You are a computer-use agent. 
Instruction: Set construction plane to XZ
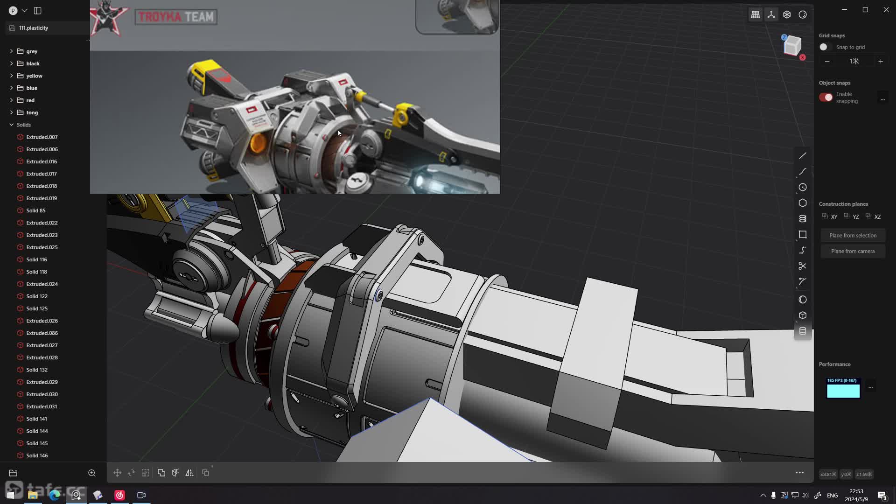873,217
